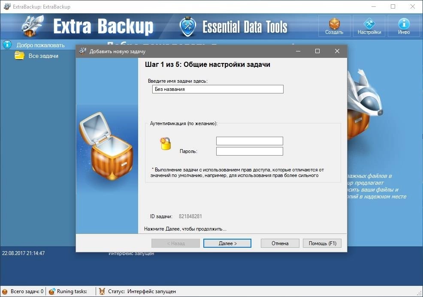The image size is (423, 297).
Task: Click the main window title bar app icon
Action: click(7, 6)
